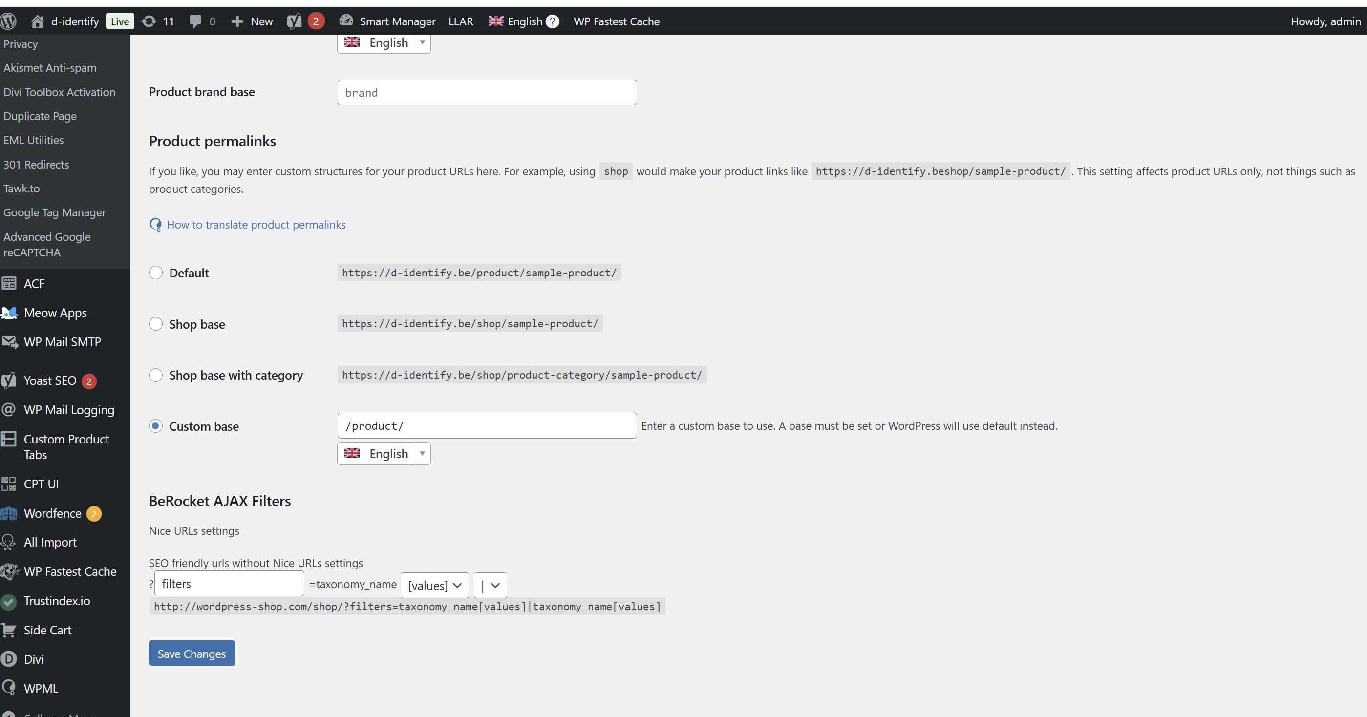Open the separator character dropdown

pyautogui.click(x=490, y=586)
